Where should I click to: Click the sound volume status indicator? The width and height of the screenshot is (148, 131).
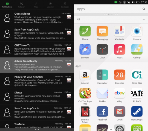pos(133,2)
